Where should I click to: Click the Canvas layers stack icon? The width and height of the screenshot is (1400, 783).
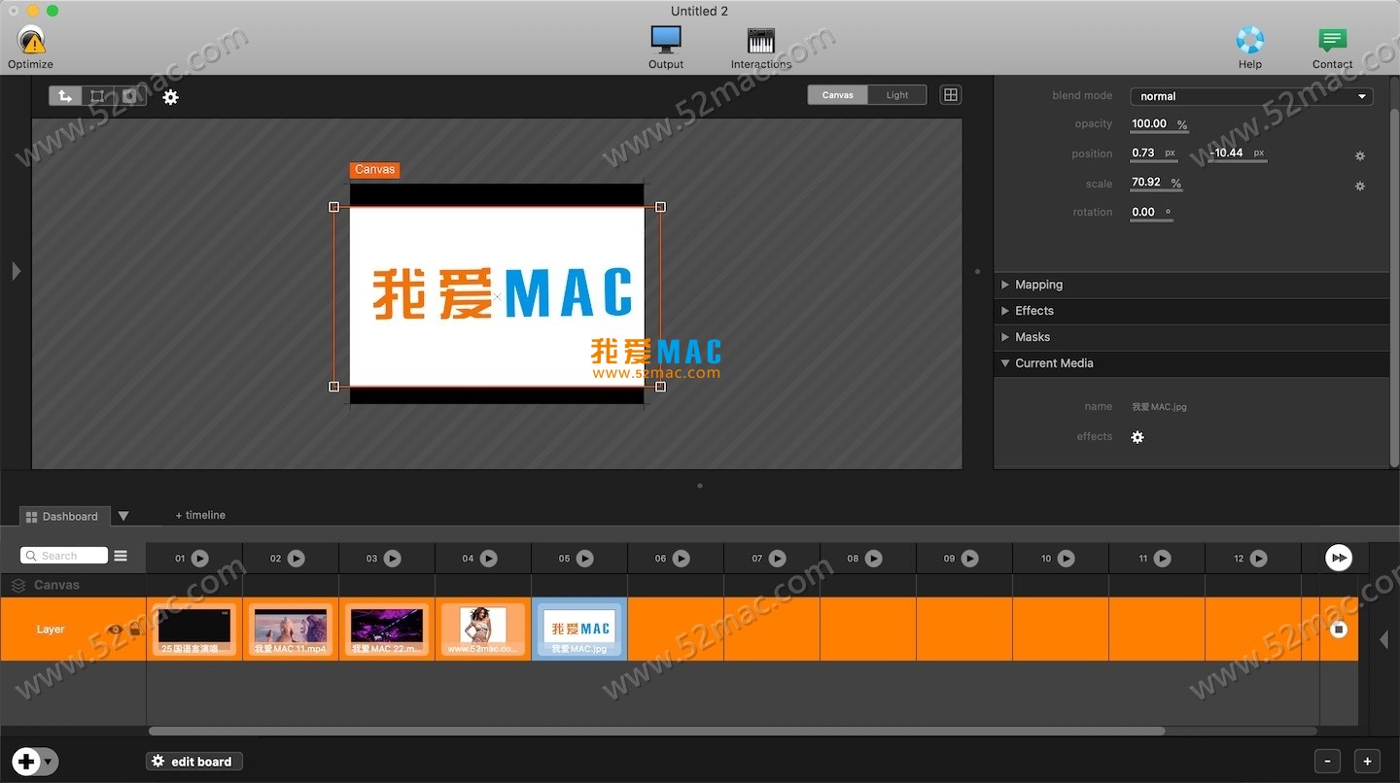[18, 586]
